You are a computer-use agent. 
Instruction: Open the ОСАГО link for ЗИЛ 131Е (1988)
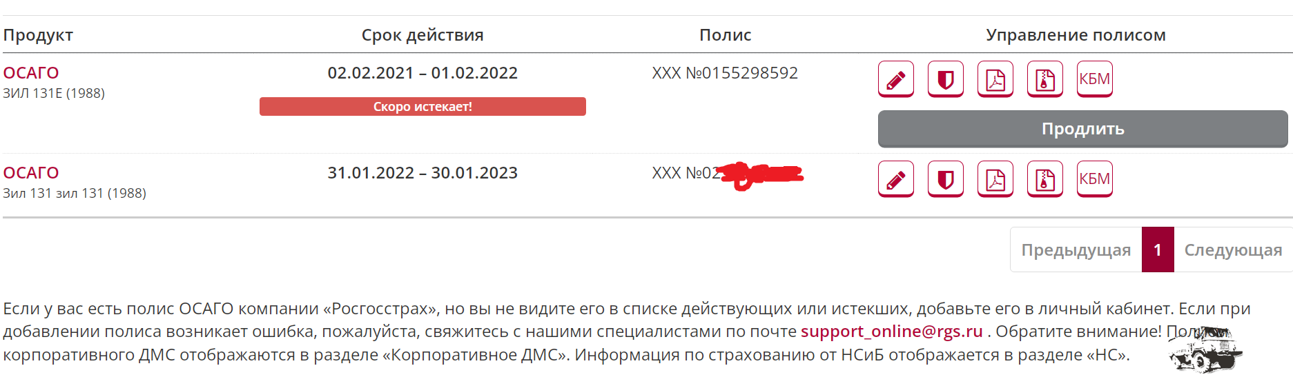click(31, 73)
